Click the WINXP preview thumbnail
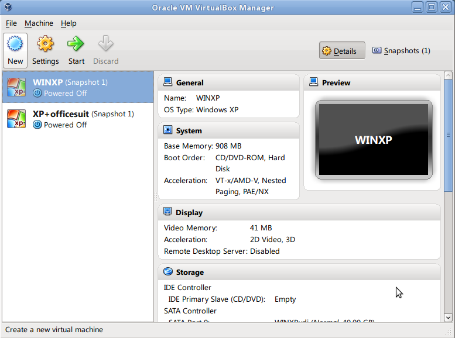Image resolution: width=455 pixels, height=338 pixels. (374, 140)
